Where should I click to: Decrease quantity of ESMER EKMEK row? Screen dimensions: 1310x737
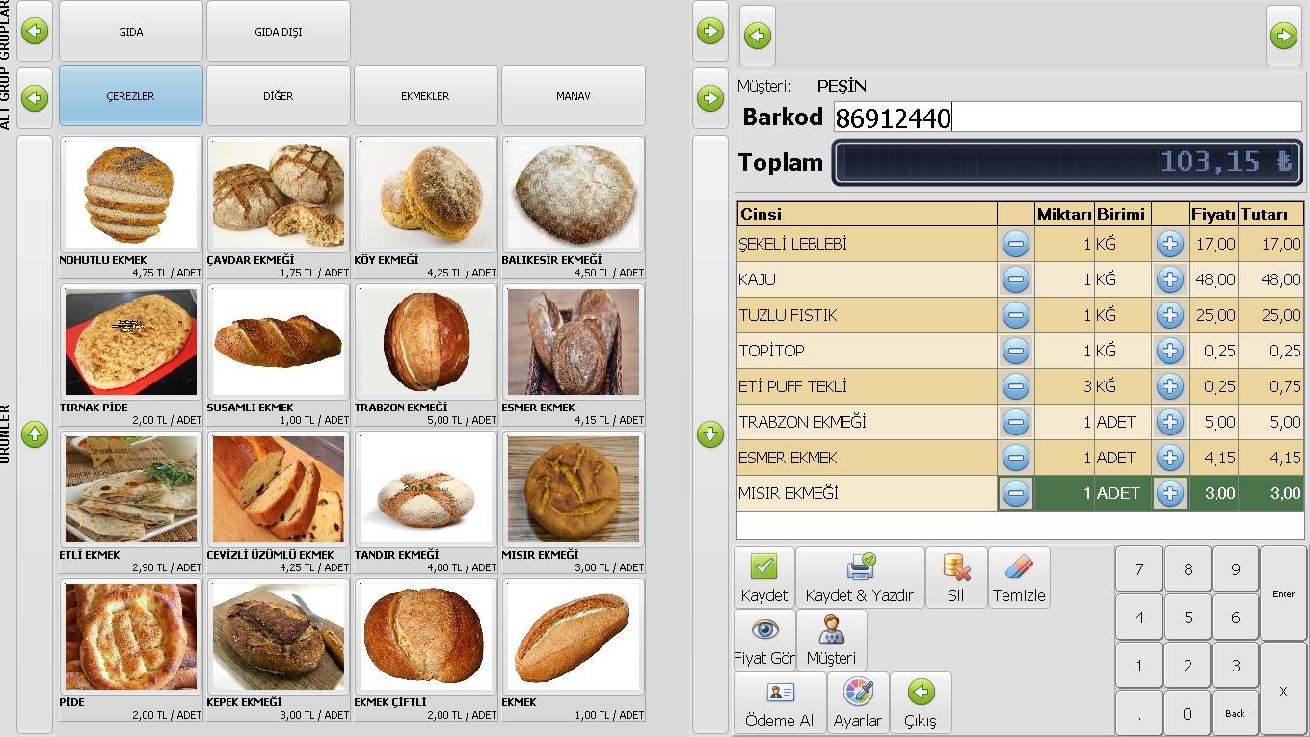1015,458
